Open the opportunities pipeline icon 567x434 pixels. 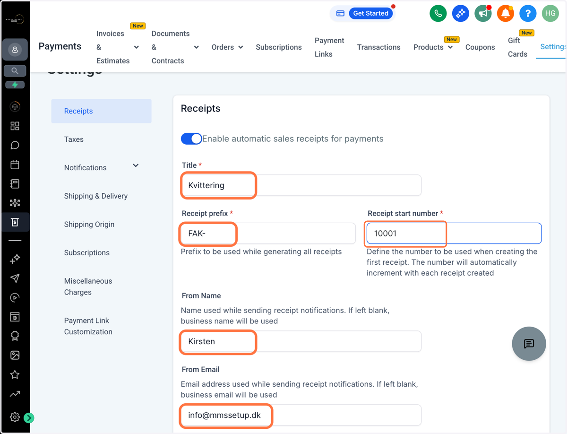(x=15, y=203)
